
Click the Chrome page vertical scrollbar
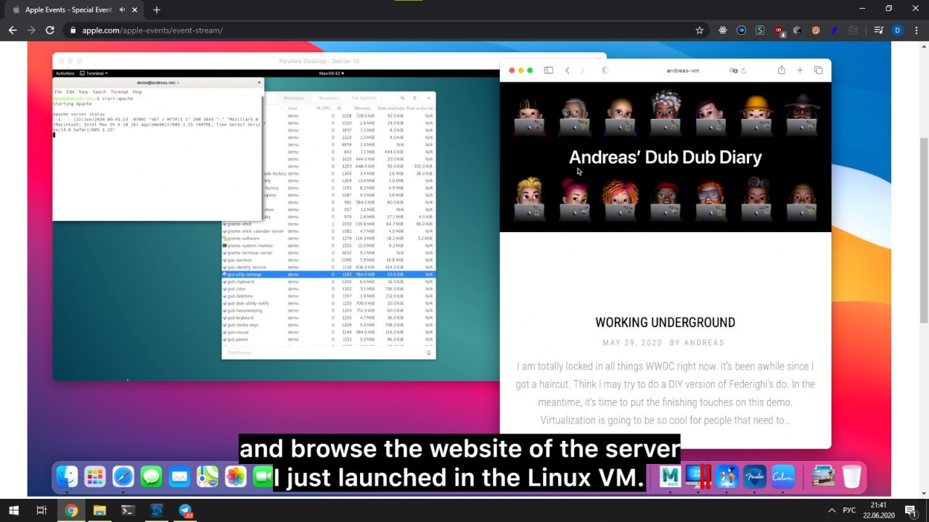[x=923, y=228]
